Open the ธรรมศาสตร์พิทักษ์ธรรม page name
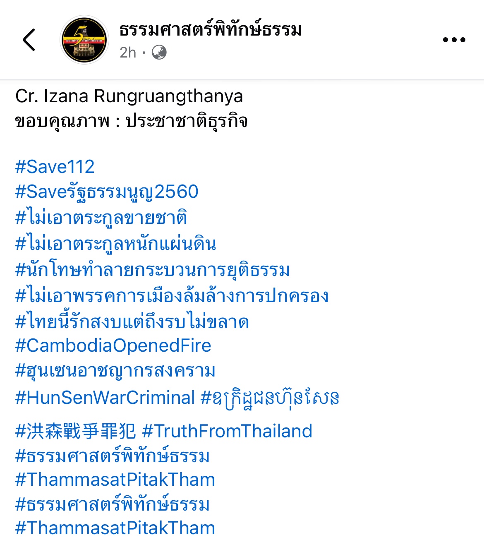The image size is (484, 547). (x=211, y=30)
